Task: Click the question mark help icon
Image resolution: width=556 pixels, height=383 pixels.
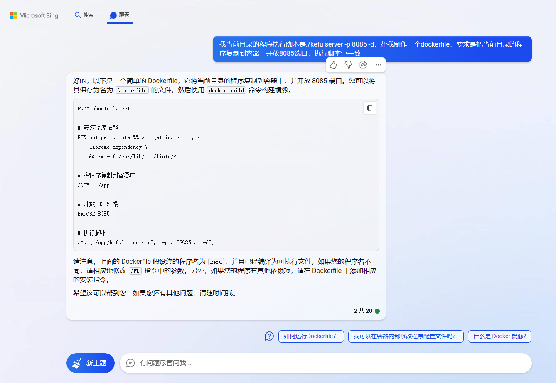Action: pyautogui.click(x=269, y=336)
